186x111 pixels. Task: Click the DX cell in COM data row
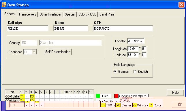pyautogui.click(x=32, y=96)
